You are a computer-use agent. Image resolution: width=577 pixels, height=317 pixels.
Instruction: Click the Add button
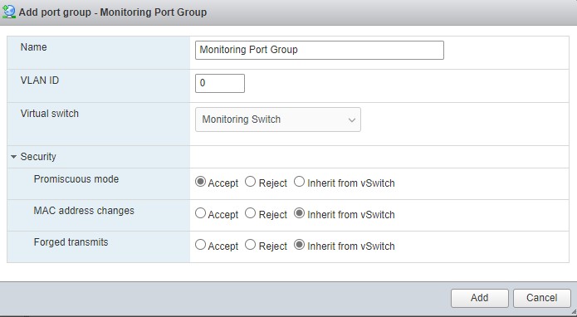[480, 298]
